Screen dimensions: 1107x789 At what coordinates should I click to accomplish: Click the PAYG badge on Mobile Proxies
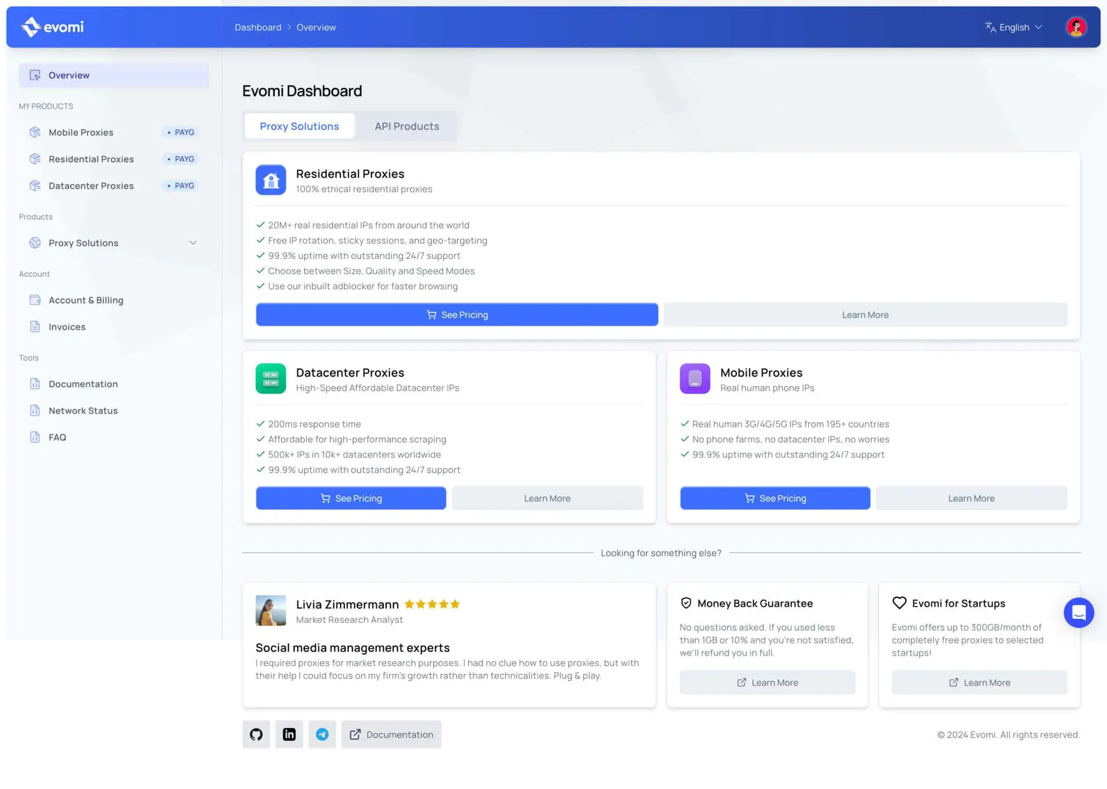[181, 132]
